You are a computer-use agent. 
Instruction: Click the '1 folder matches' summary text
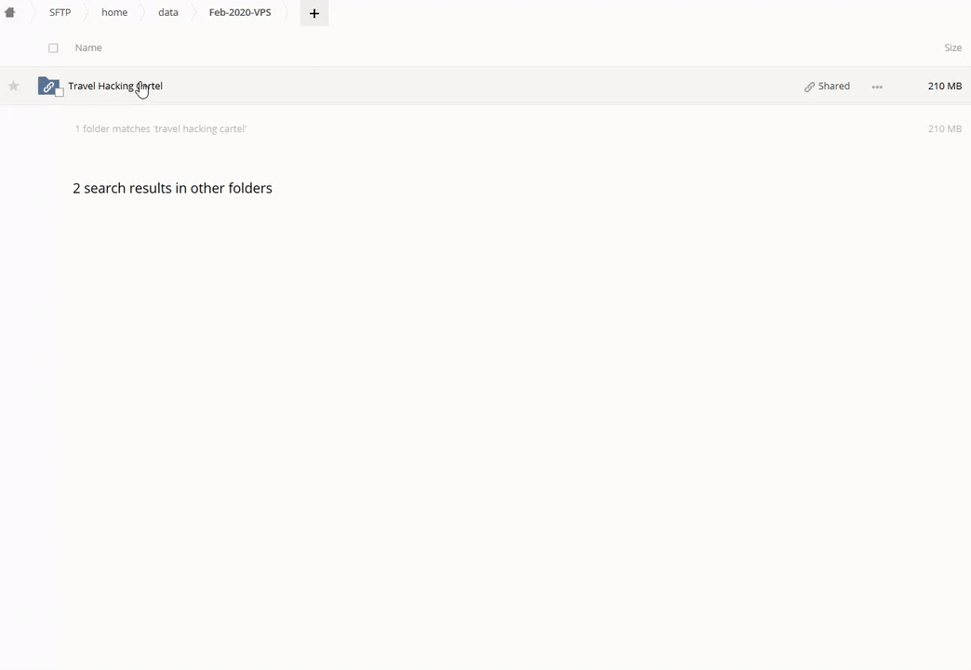click(160, 128)
